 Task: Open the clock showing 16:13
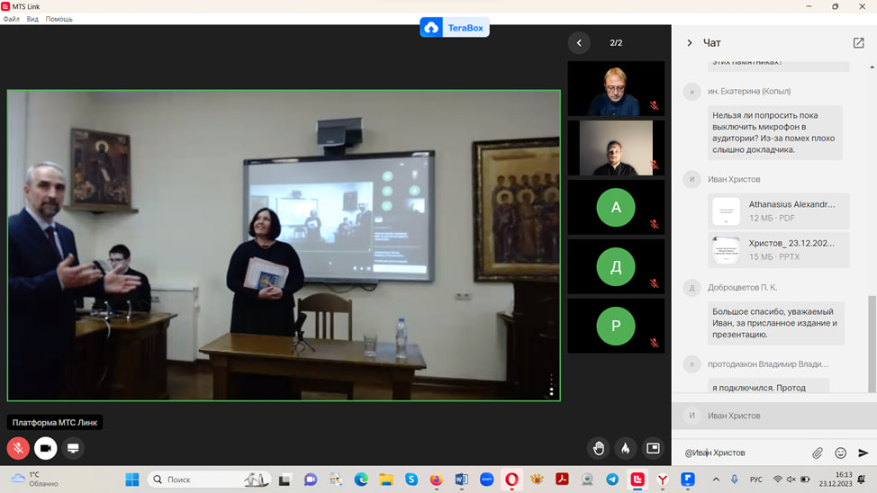835,479
